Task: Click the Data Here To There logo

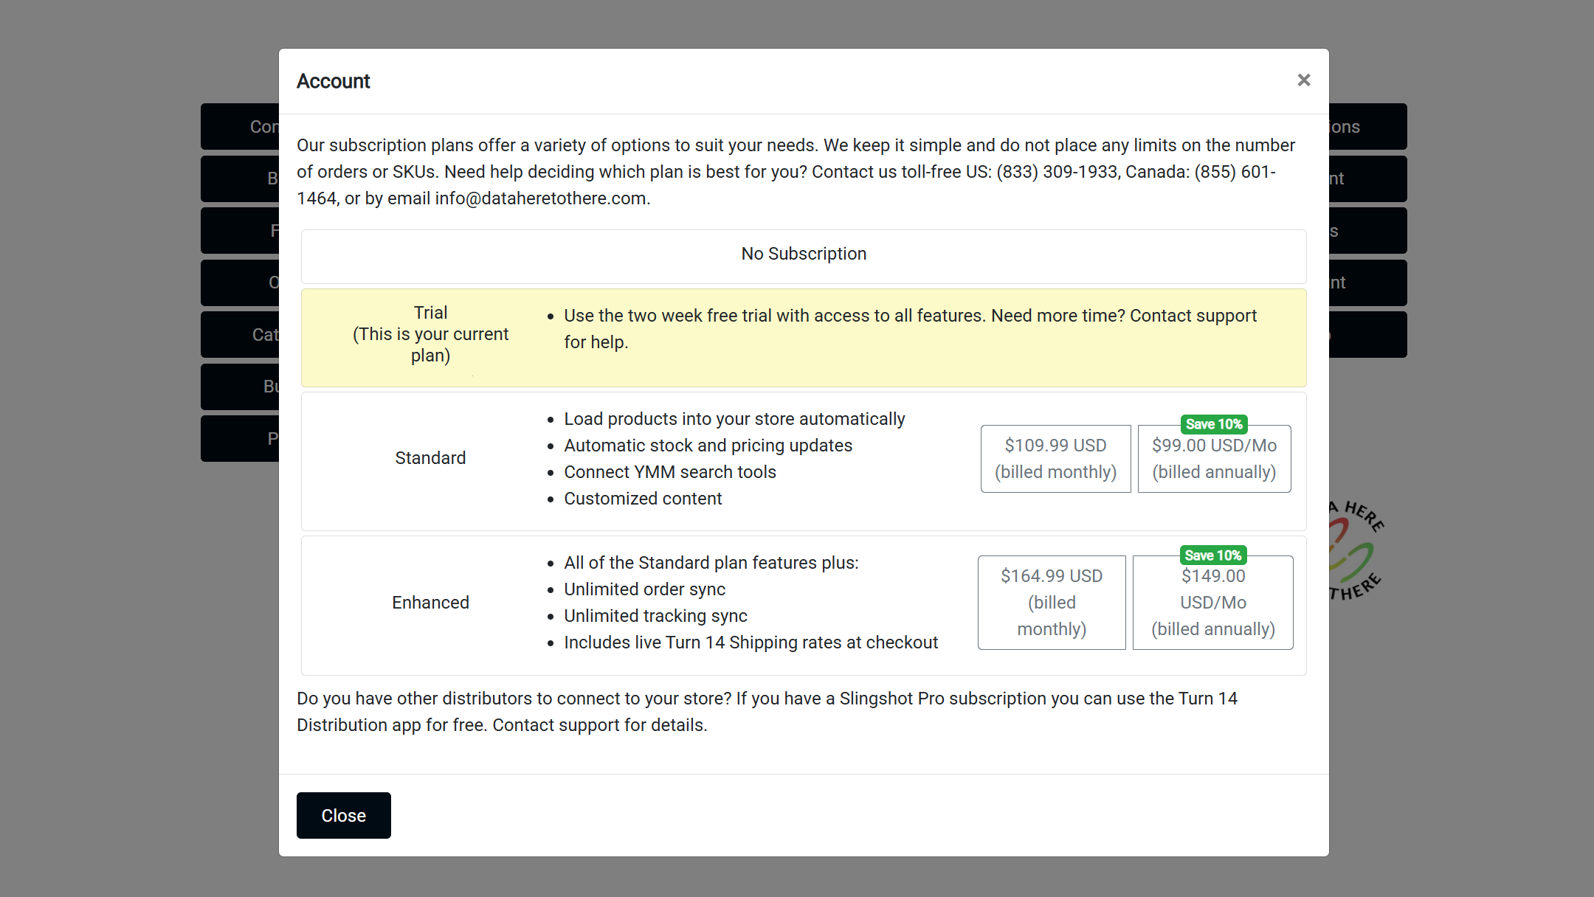Action: [1355, 550]
